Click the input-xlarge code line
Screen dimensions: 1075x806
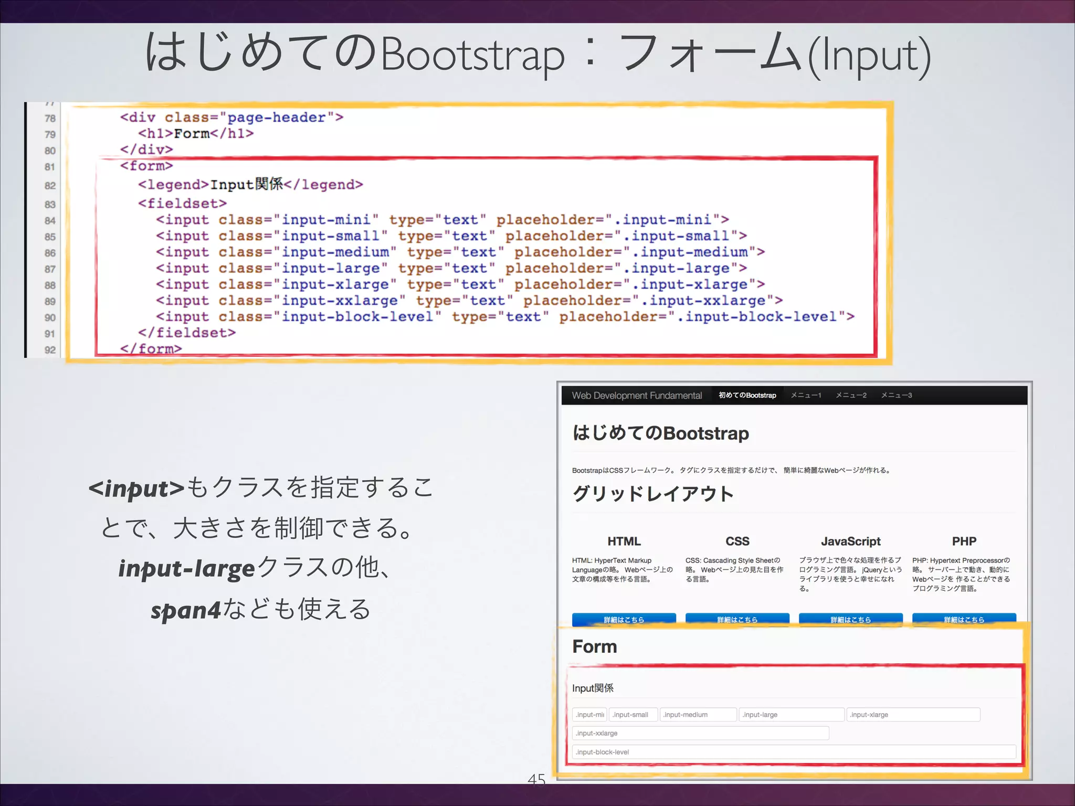click(x=460, y=285)
